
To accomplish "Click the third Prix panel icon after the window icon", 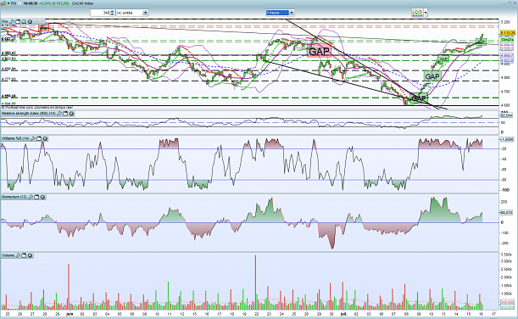I will point(24,21).
